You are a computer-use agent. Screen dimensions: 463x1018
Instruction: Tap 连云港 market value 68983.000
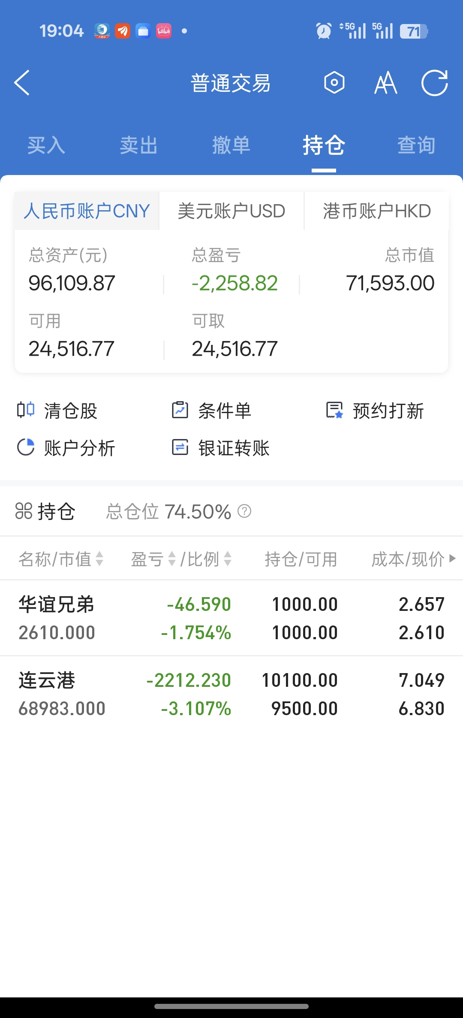point(62,708)
